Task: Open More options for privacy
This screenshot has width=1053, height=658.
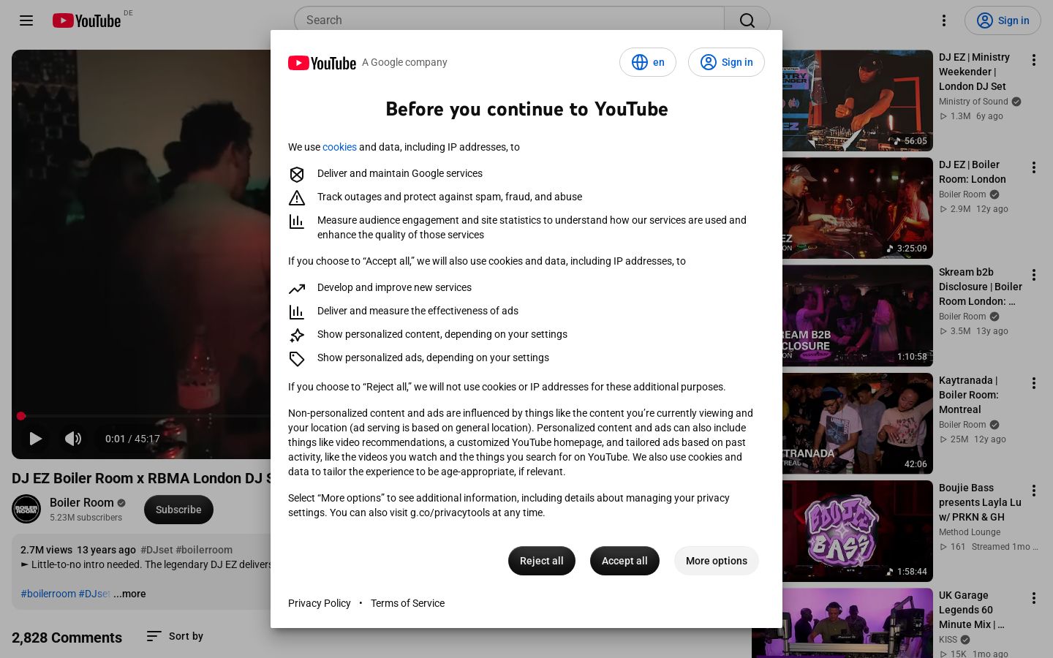Action: 717,561
